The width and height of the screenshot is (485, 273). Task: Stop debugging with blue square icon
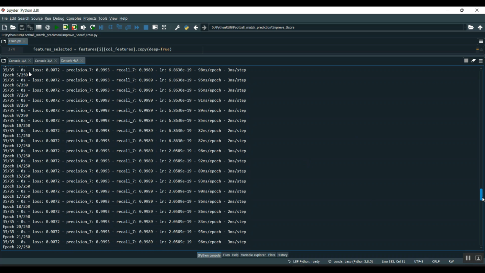coord(146,28)
